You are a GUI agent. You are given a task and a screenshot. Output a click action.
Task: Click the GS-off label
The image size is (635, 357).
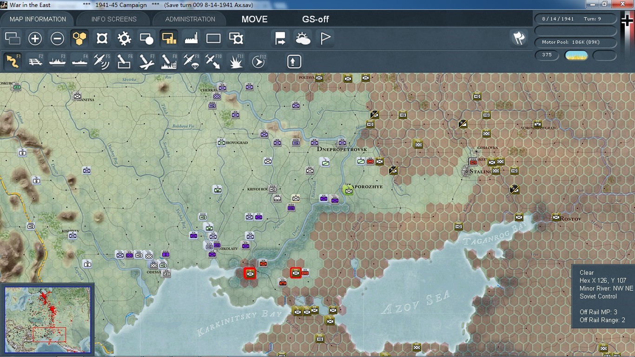(316, 19)
